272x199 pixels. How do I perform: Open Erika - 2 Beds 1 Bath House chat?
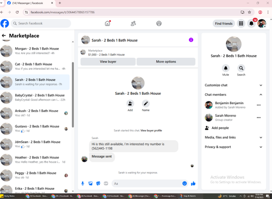click(x=35, y=189)
